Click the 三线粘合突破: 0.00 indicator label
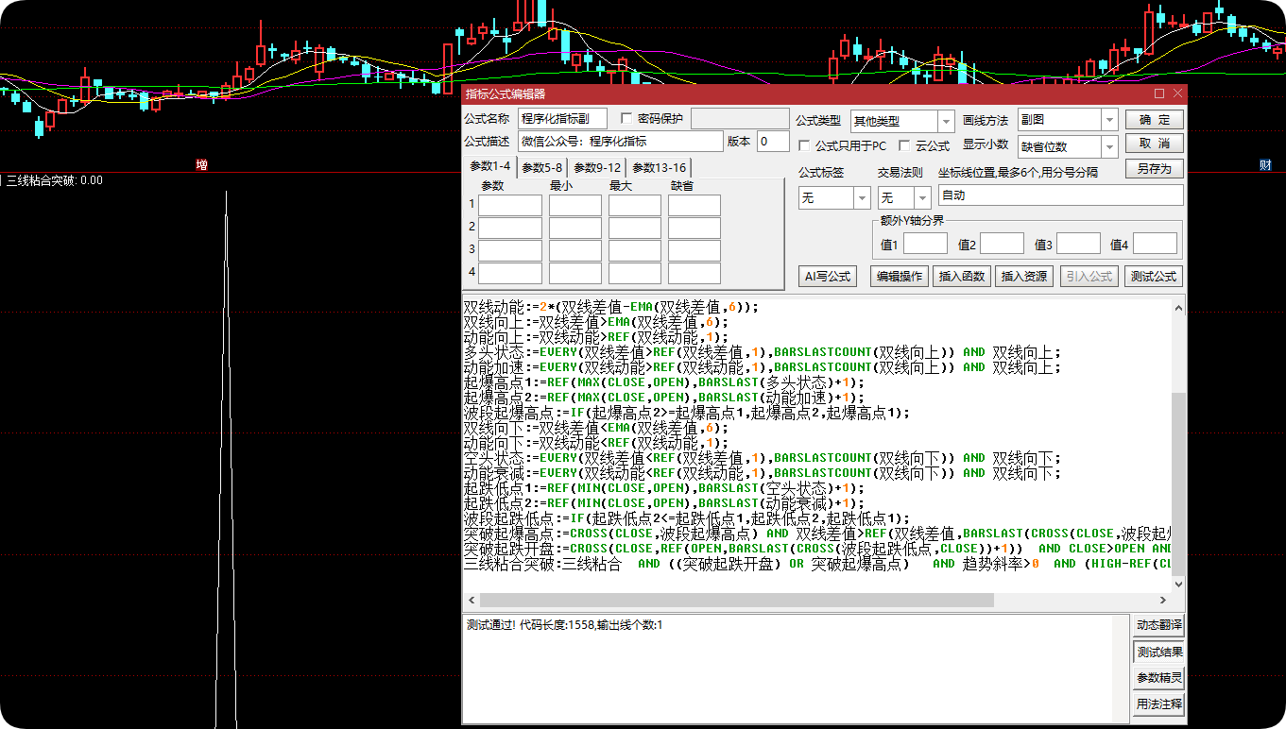This screenshot has height=729, width=1286. 55,180
